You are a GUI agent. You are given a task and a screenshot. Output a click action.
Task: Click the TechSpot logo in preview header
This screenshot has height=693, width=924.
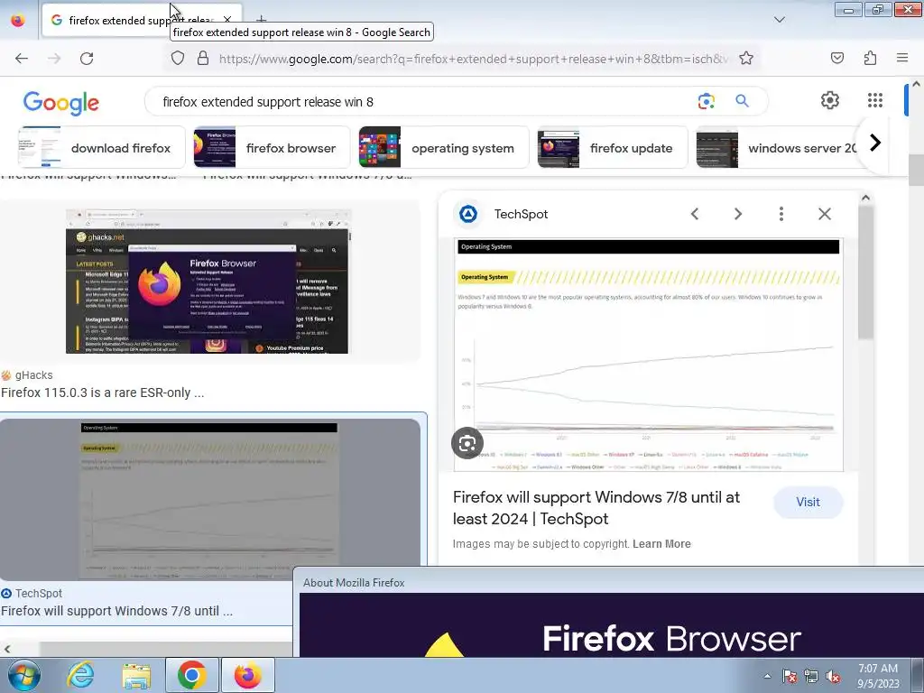click(x=468, y=214)
